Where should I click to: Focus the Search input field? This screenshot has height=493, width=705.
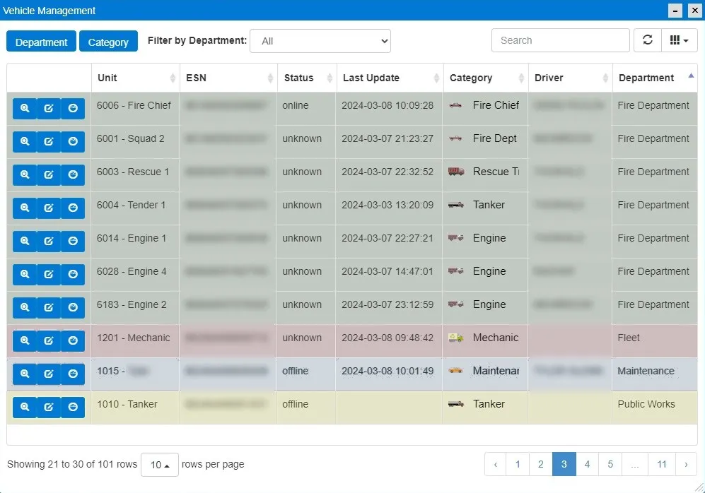coord(560,40)
